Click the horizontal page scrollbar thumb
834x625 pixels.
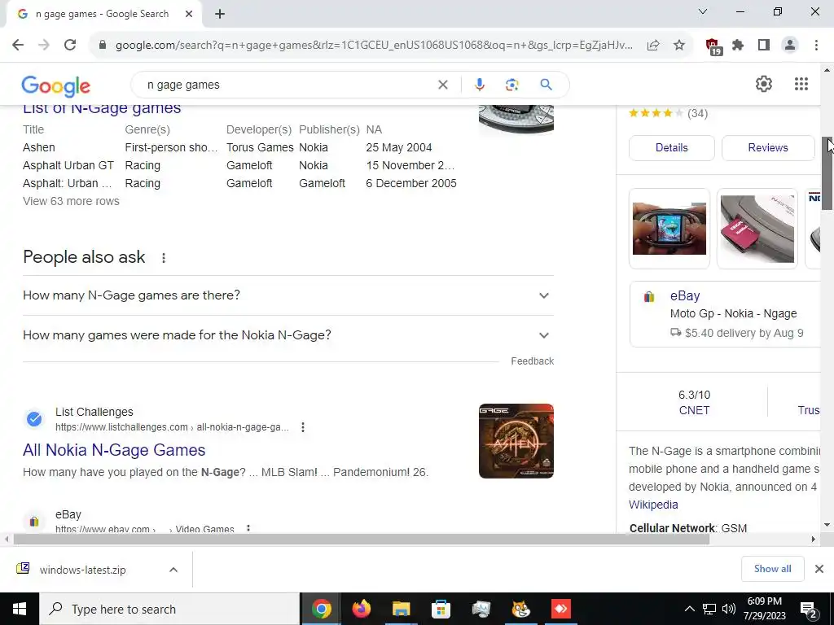[361, 540]
